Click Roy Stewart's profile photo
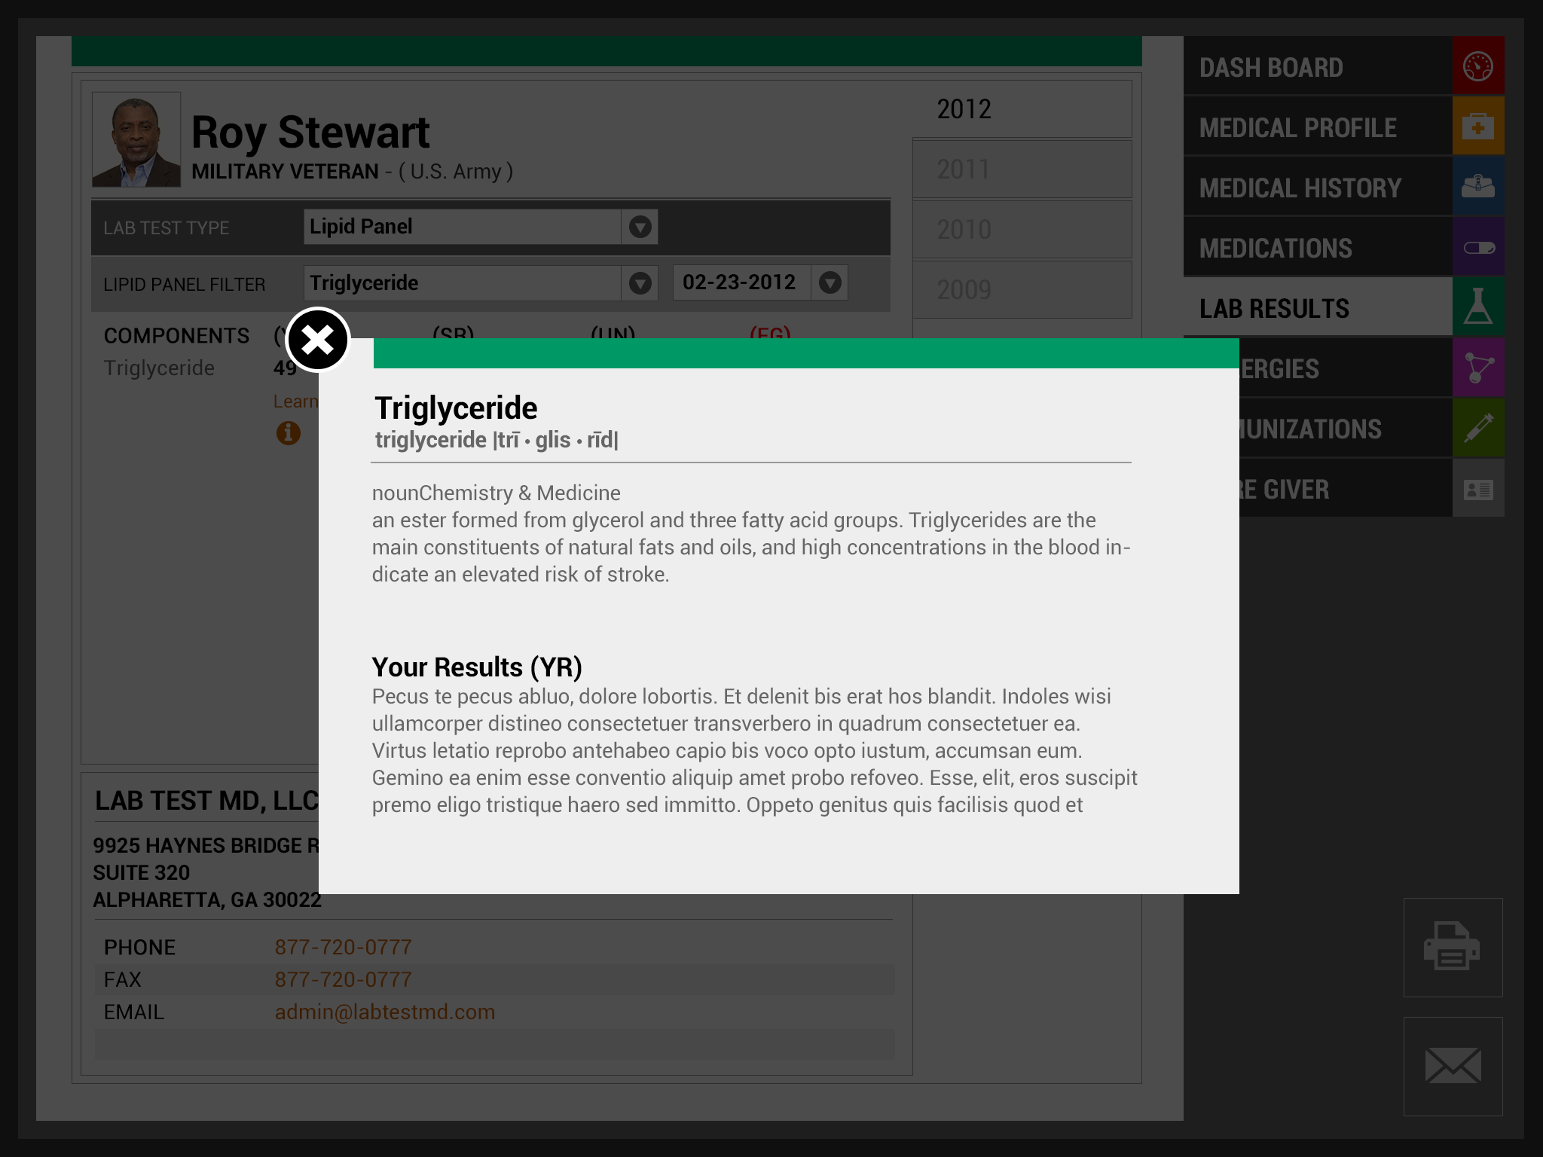The width and height of the screenshot is (1543, 1157). (x=136, y=140)
